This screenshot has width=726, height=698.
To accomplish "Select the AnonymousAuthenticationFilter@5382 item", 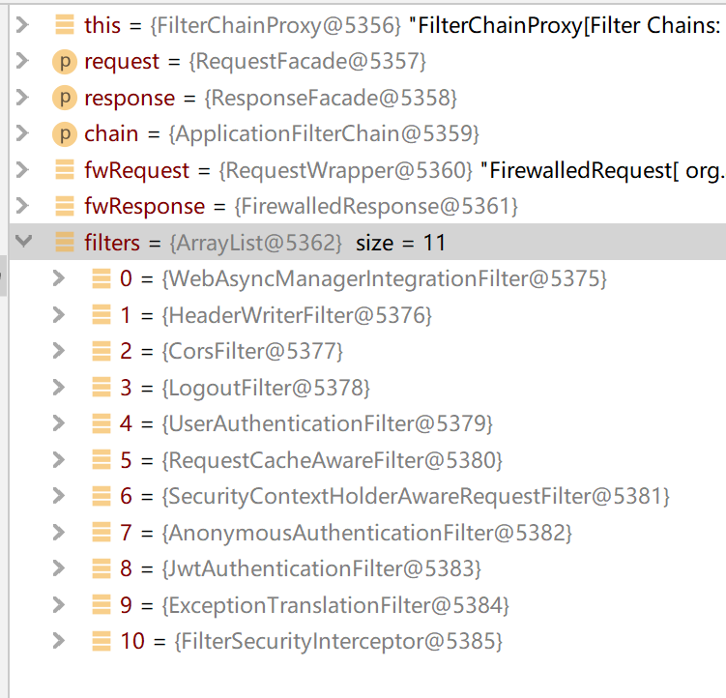I will [367, 533].
